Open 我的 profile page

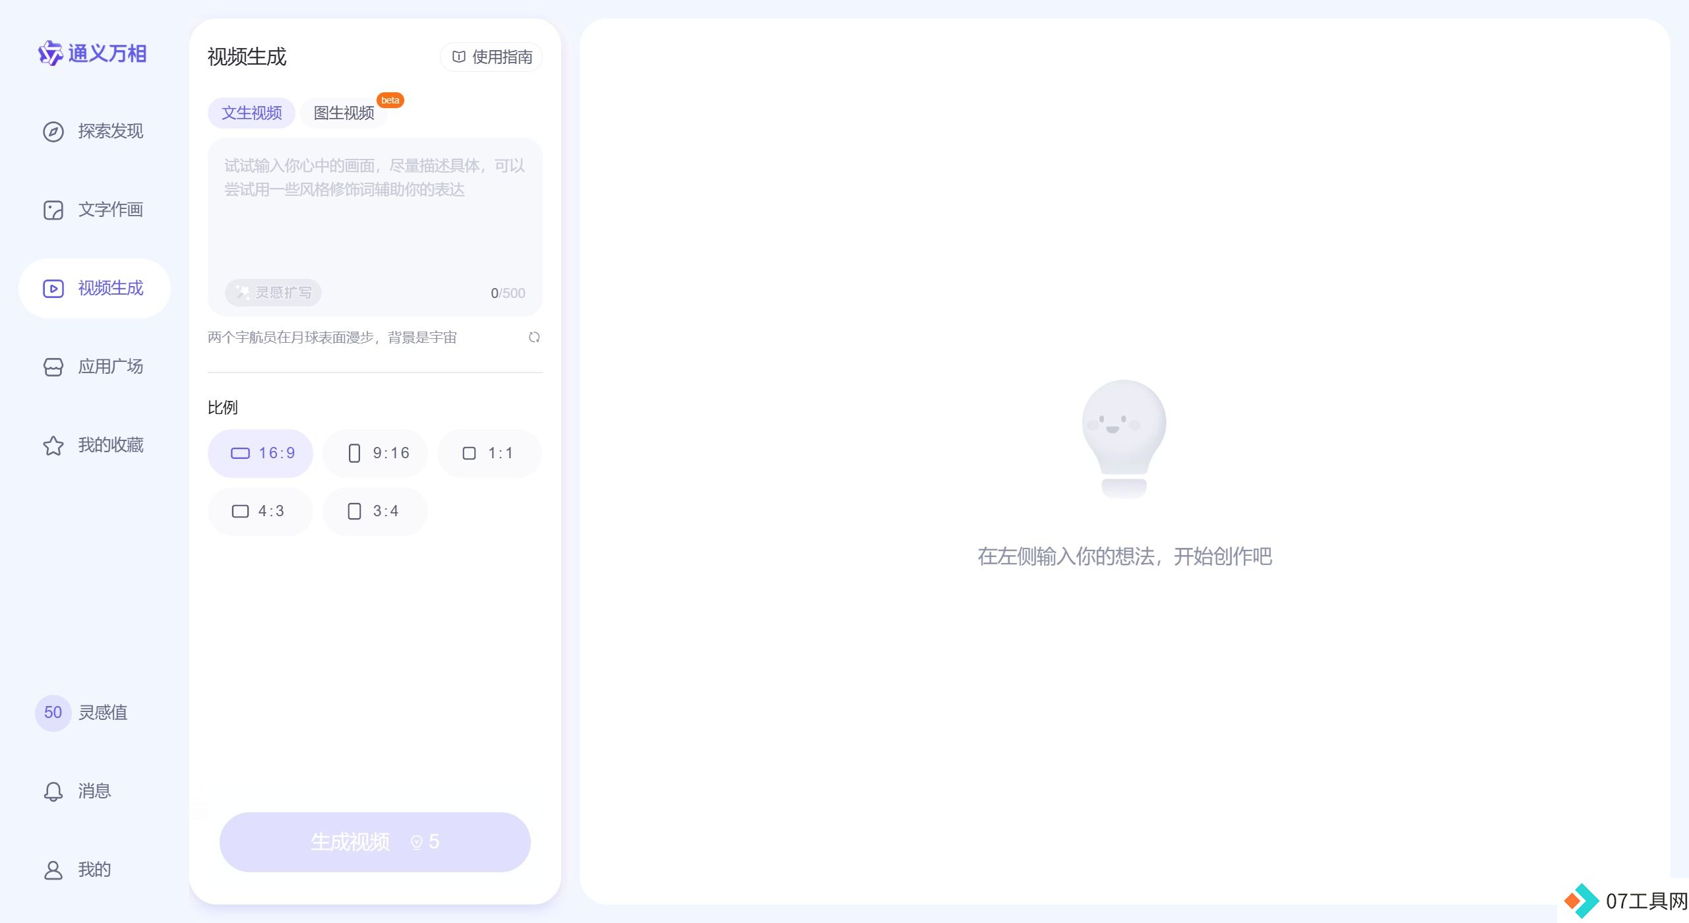[x=94, y=870]
